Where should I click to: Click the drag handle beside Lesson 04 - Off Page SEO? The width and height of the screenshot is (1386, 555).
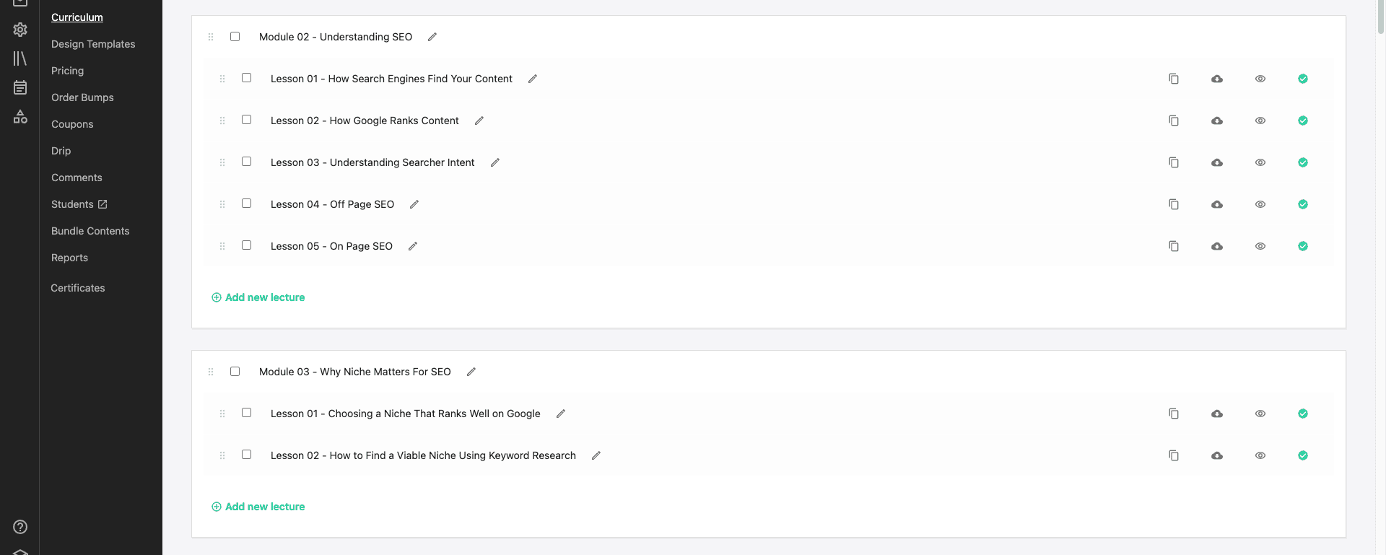pos(222,204)
